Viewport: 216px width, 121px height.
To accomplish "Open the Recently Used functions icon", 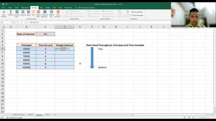I will [x=17, y=12].
